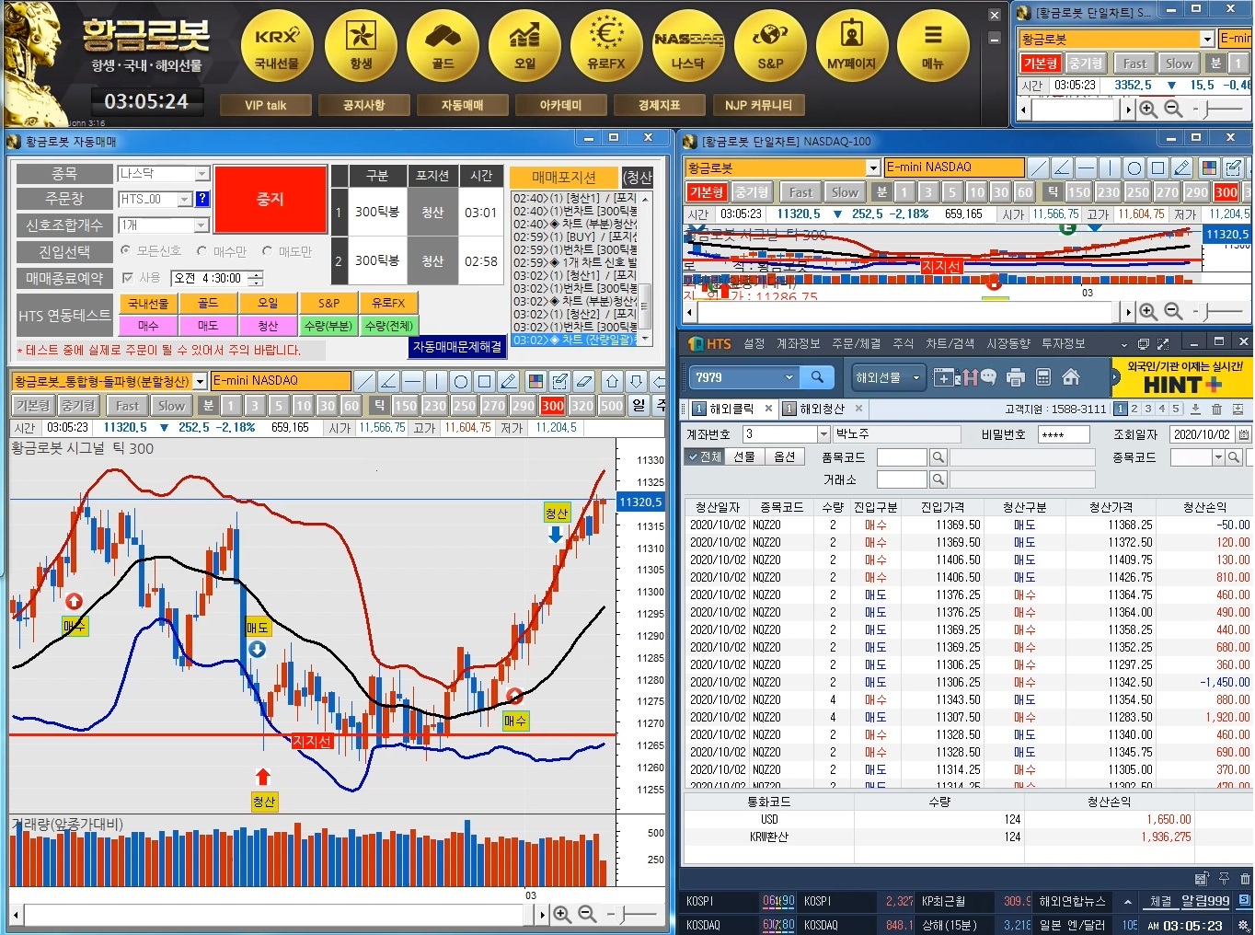Viewport: 1255px width, 935px height.
Task: Open the 오일 gold button
Action: click(524, 46)
